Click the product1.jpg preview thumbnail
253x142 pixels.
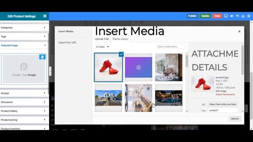203,84
